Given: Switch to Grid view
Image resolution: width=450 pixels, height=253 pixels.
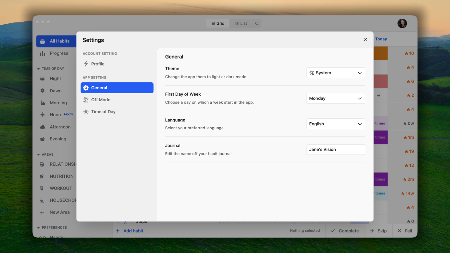Looking at the screenshot, I should pos(218,23).
